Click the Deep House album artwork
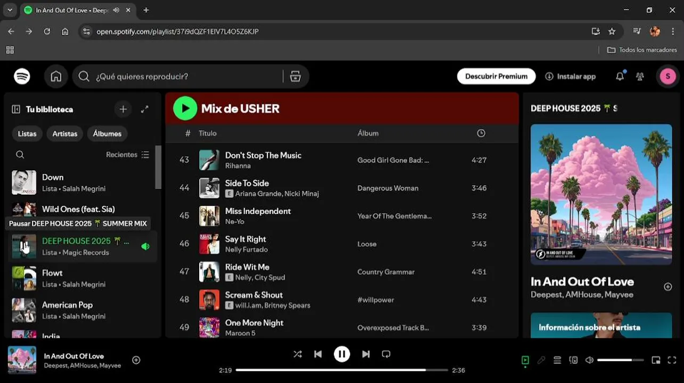The image size is (684, 383). pyautogui.click(x=601, y=195)
